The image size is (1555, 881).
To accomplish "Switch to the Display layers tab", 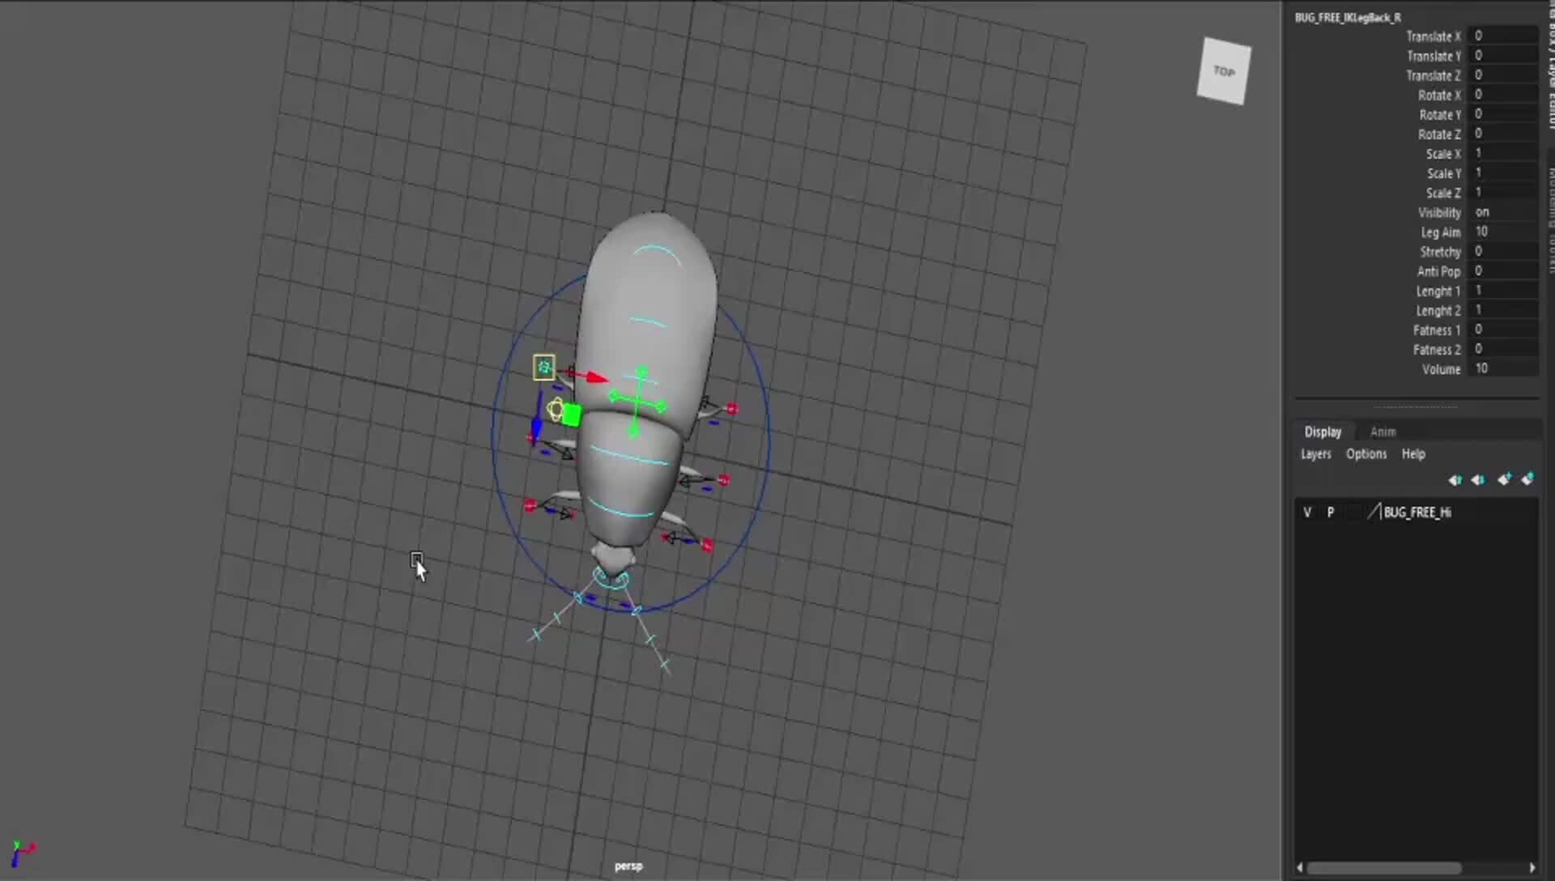I will click(x=1323, y=432).
